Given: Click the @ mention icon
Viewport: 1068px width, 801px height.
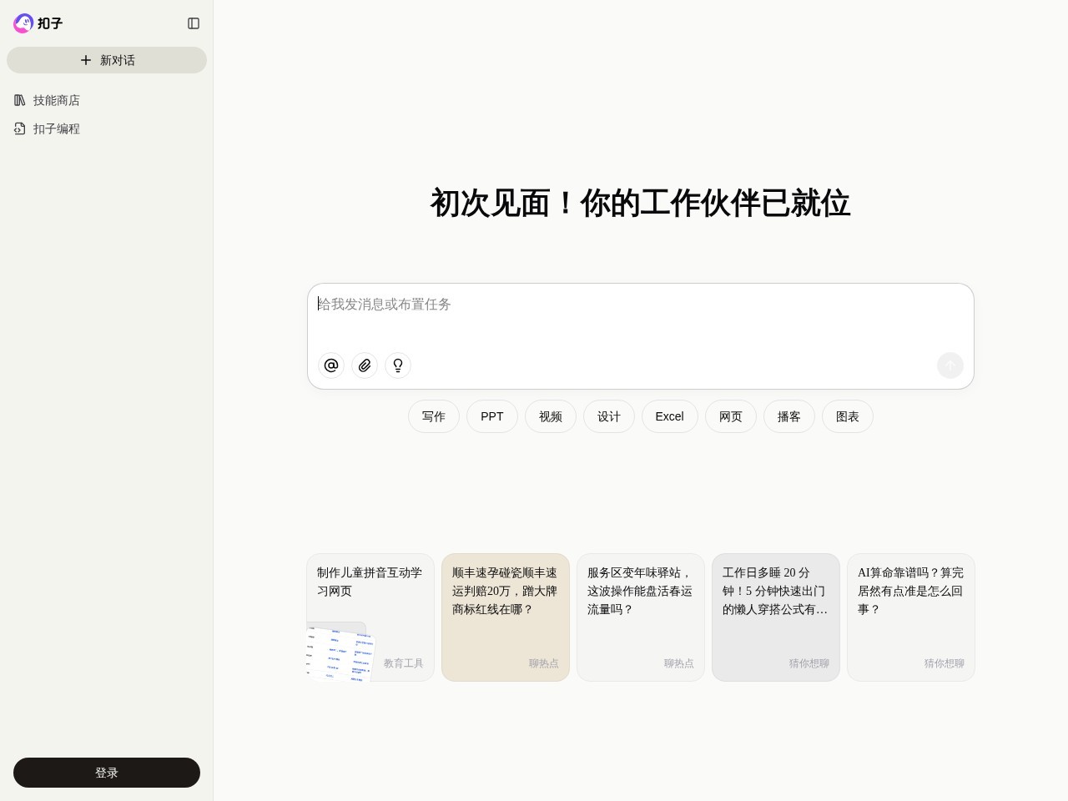Looking at the screenshot, I should pos(331,365).
